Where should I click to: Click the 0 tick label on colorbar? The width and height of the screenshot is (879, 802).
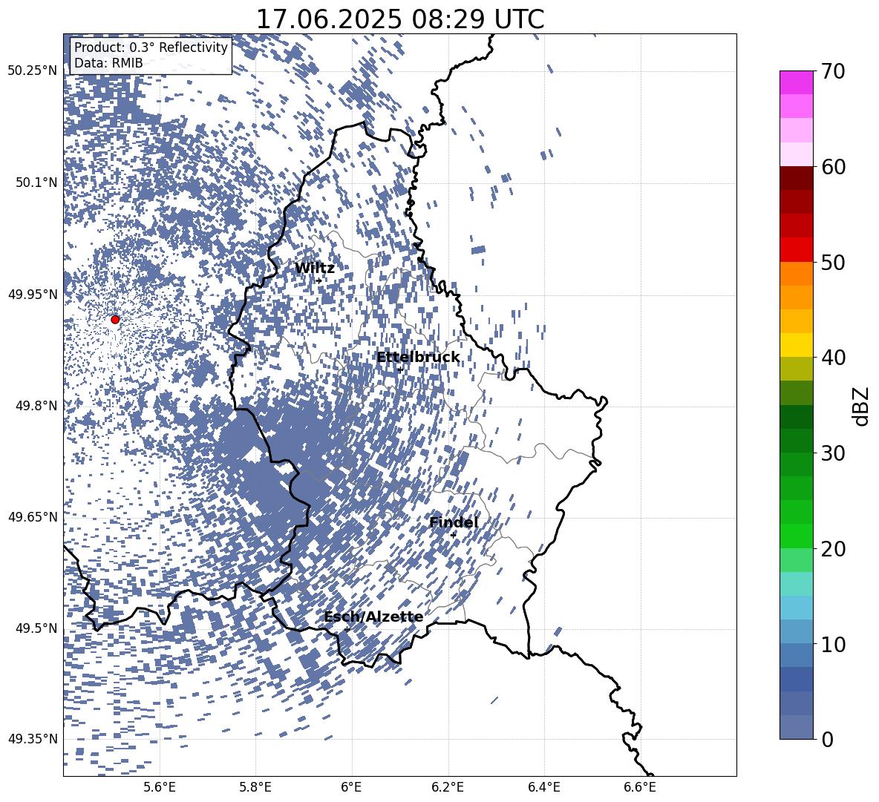tap(827, 739)
